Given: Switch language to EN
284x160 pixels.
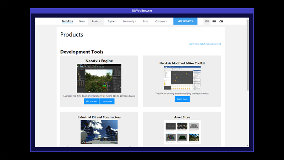Looking at the screenshot, I should pos(207,21).
